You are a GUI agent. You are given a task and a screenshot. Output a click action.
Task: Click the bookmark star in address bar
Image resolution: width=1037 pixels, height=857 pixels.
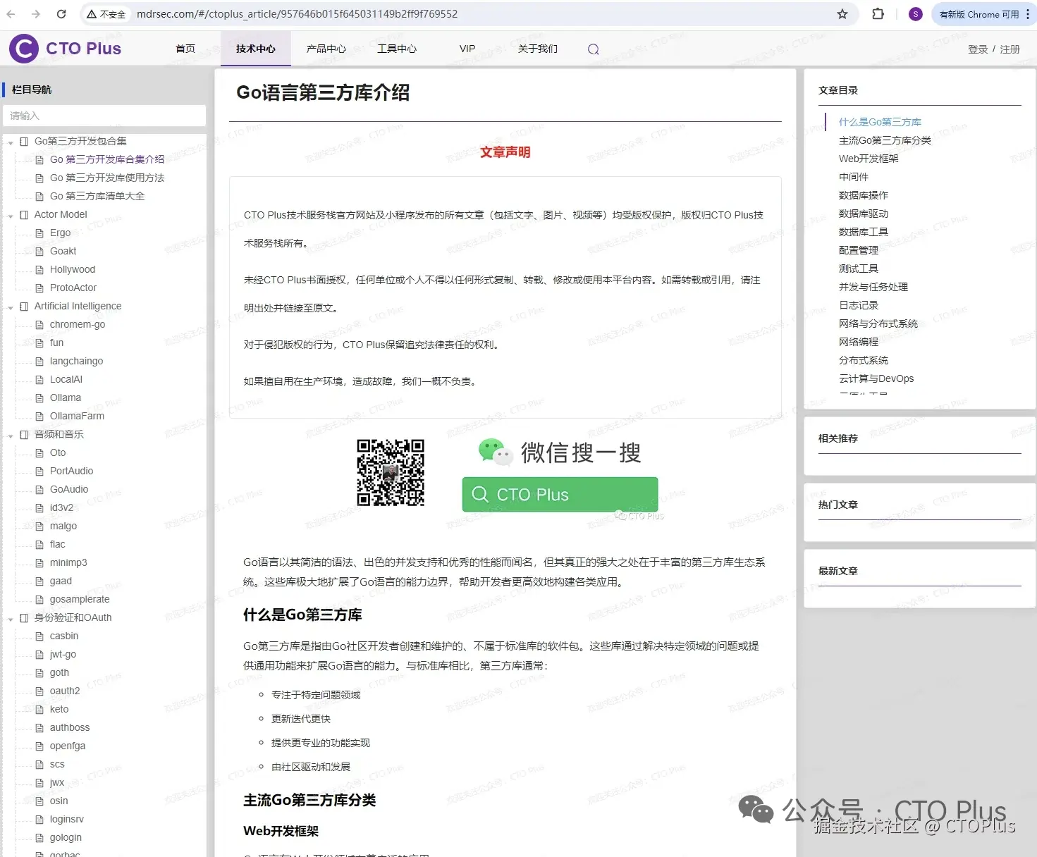pos(842,13)
